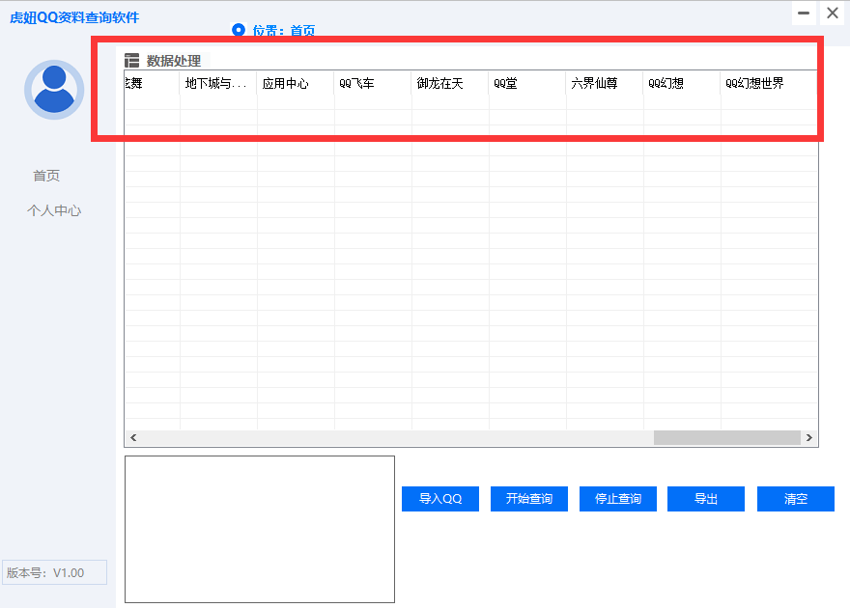The image size is (850, 608).
Task: Select the QQ堂 column header
Action: tap(527, 83)
